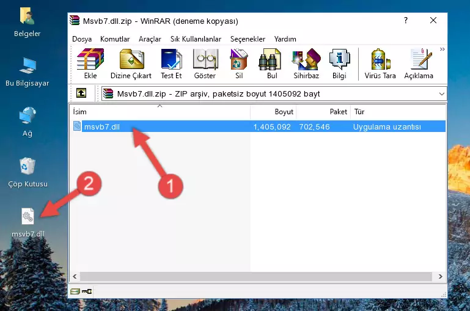The image size is (470, 311).
Task: Click the WinRAR title bar app icon
Action: click(75, 20)
